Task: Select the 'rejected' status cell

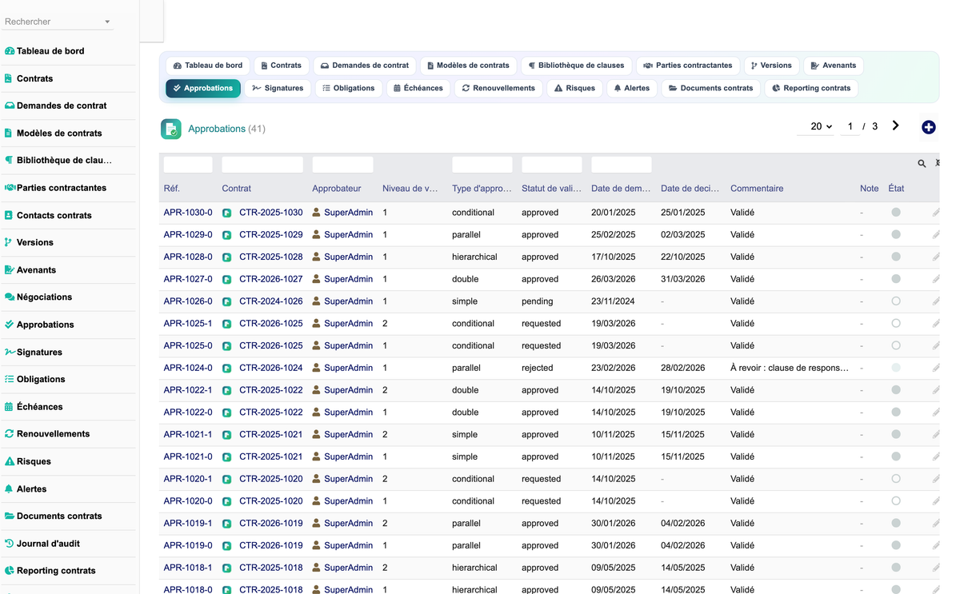Action: pos(538,368)
